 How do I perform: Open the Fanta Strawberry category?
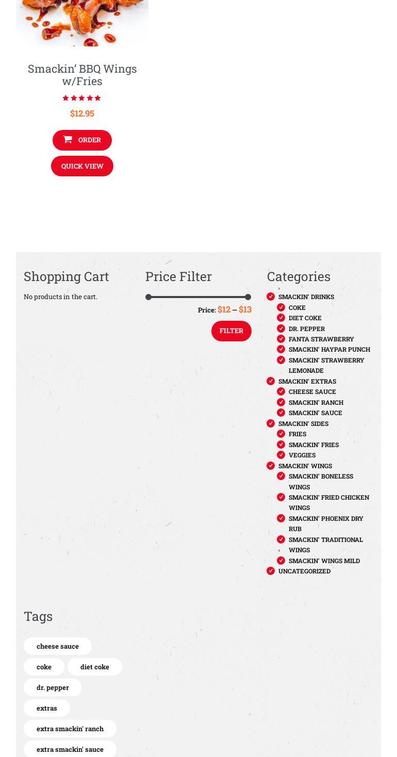pyautogui.click(x=321, y=339)
